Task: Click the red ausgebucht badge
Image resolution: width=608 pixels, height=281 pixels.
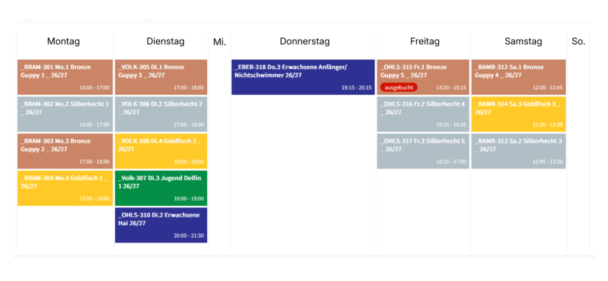Action: pyautogui.click(x=399, y=88)
